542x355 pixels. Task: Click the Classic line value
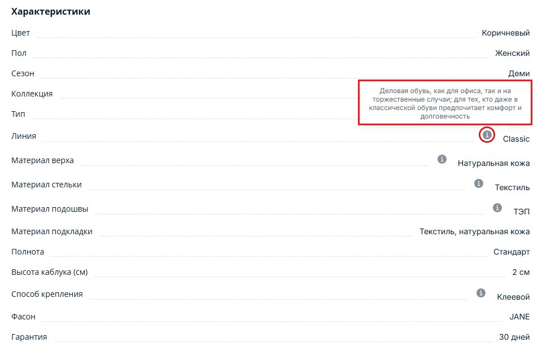pyautogui.click(x=516, y=139)
